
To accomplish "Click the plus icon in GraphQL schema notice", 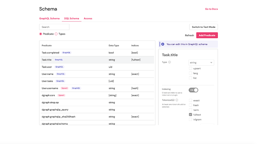I will [163, 44].
